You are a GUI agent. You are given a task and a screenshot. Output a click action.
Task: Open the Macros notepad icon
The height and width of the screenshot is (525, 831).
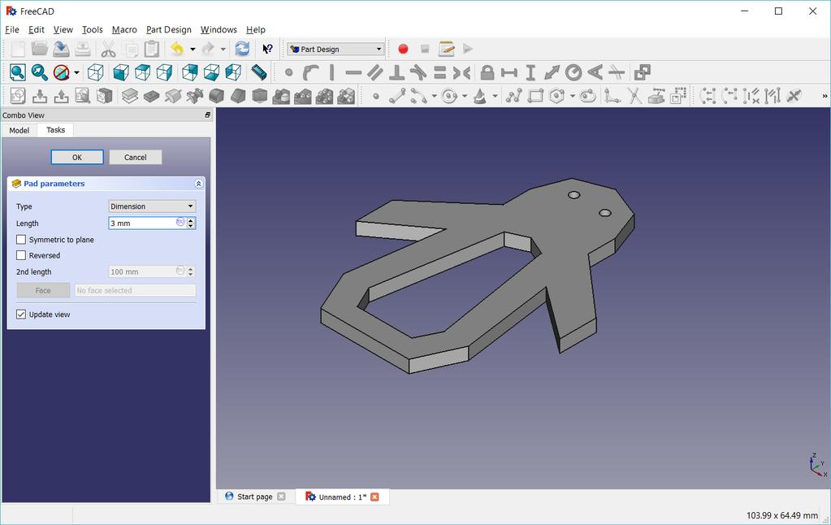pyautogui.click(x=446, y=49)
